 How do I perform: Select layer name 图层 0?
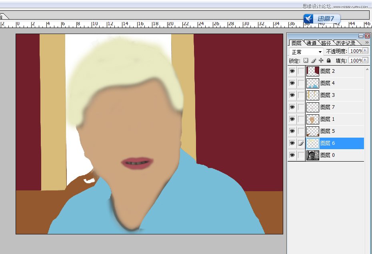(327, 155)
